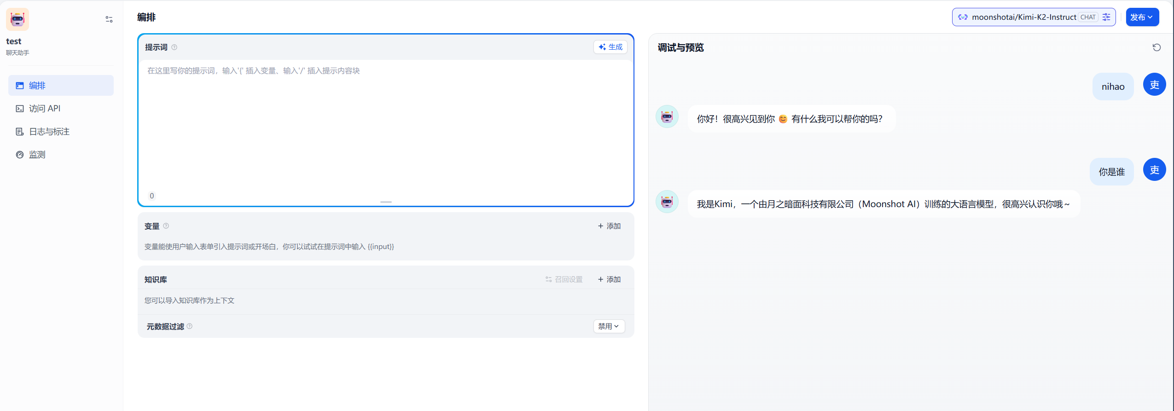Click the 生成 generate prompt button
1174x411 pixels.
click(x=610, y=47)
